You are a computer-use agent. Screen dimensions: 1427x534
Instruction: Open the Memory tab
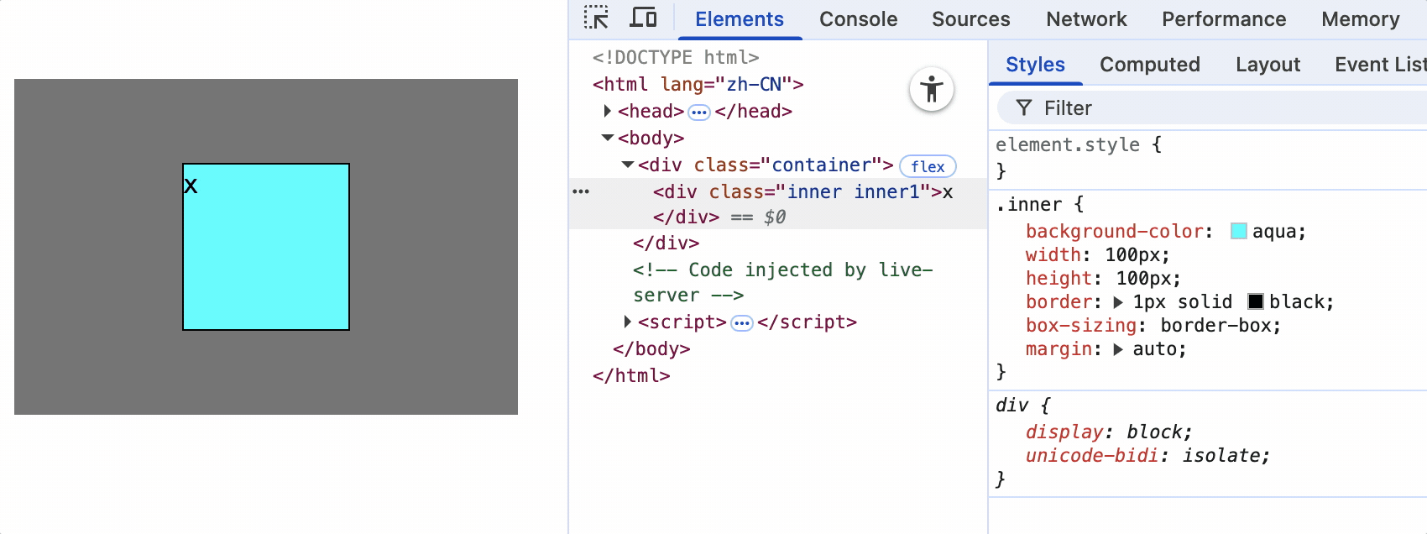pyautogui.click(x=1361, y=19)
